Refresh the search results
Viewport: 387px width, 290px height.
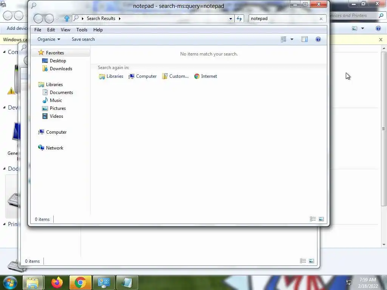coord(239,19)
